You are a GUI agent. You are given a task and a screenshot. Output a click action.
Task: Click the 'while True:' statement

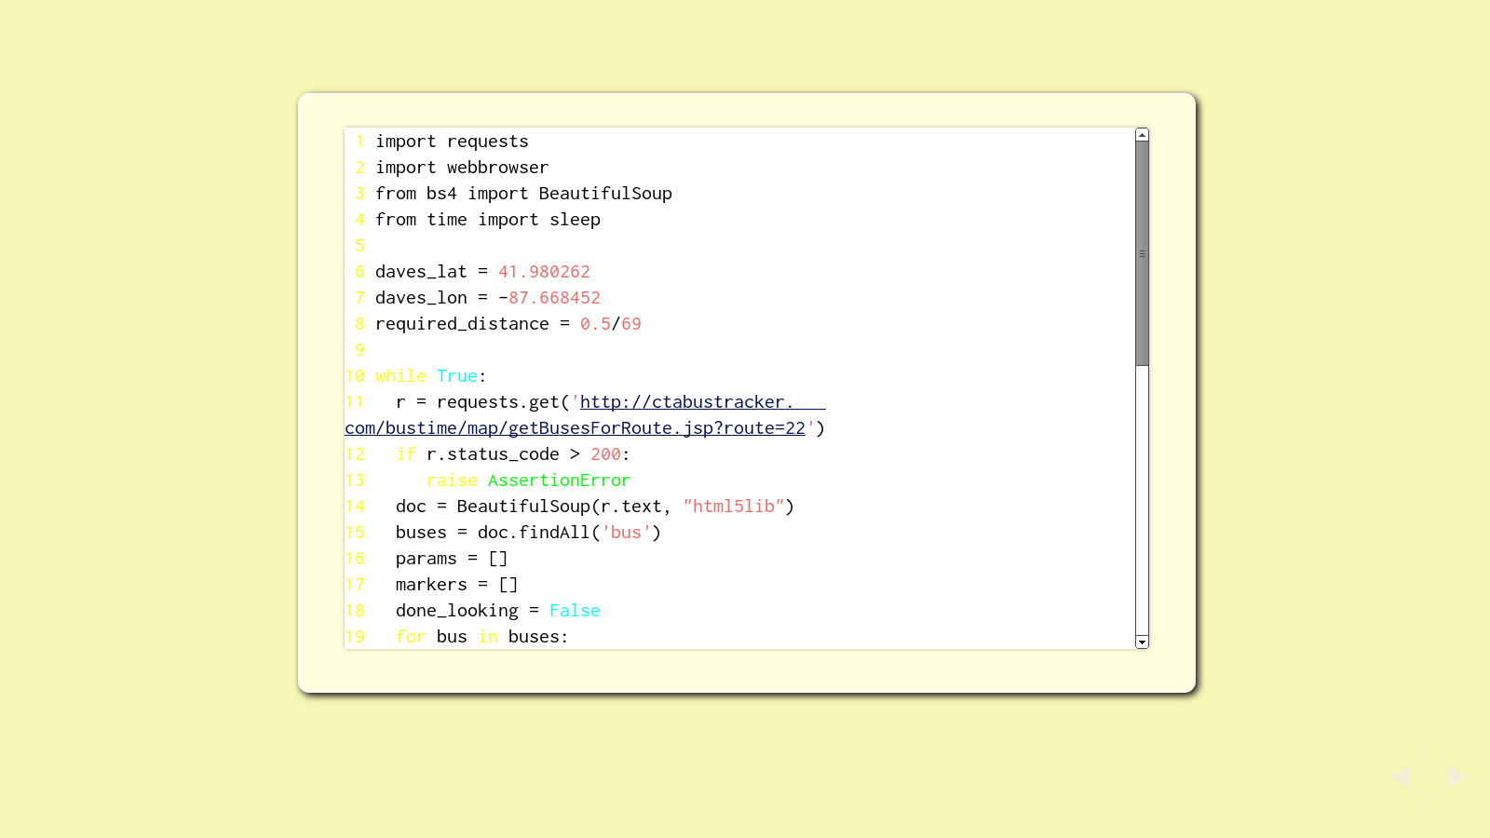point(431,376)
